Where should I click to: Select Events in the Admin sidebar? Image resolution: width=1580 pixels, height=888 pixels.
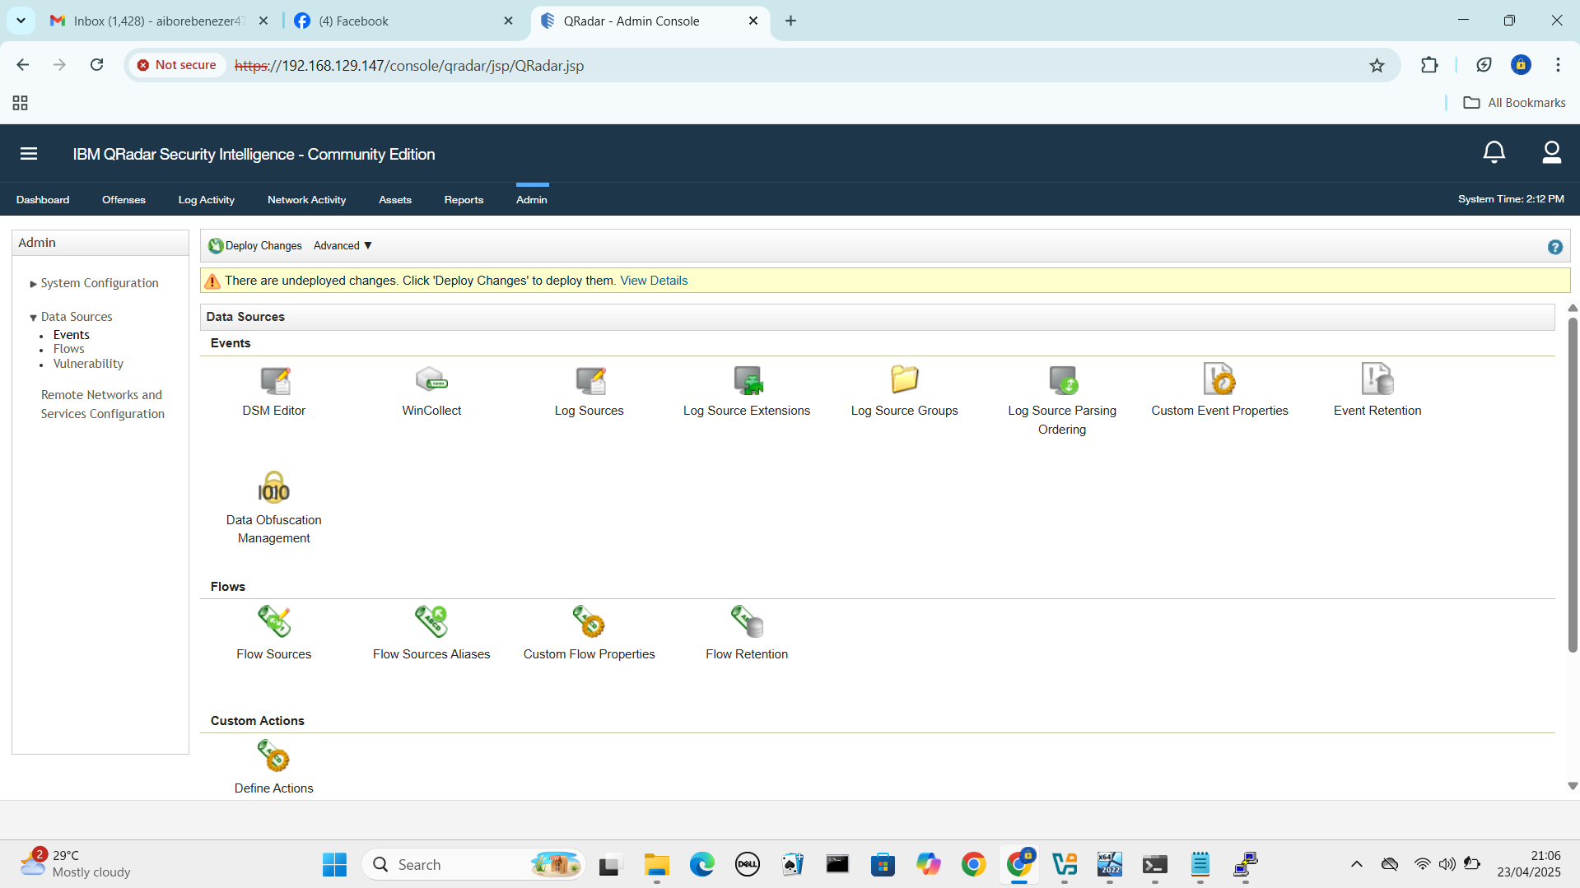click(x=72, y=335)
